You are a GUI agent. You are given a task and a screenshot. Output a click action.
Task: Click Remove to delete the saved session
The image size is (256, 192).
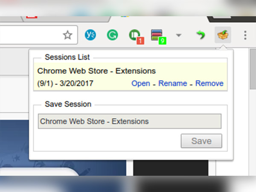[209, 84]
